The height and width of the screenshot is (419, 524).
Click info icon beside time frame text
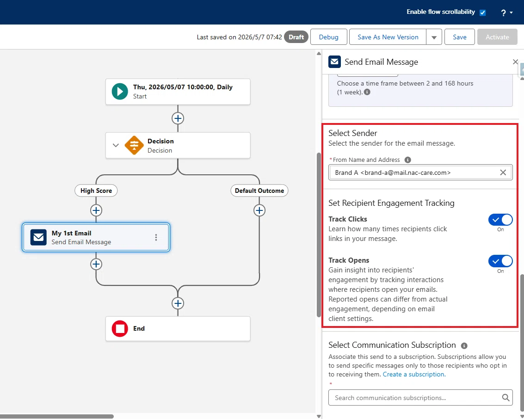[x=367, y=92]
